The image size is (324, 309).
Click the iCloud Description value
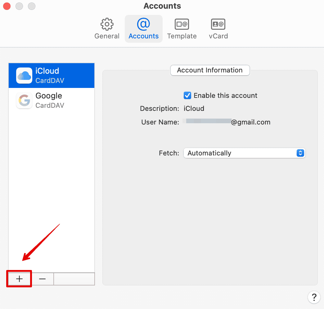point(194,109)
